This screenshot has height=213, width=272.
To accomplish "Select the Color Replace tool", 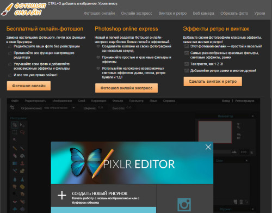I will 15,171.
